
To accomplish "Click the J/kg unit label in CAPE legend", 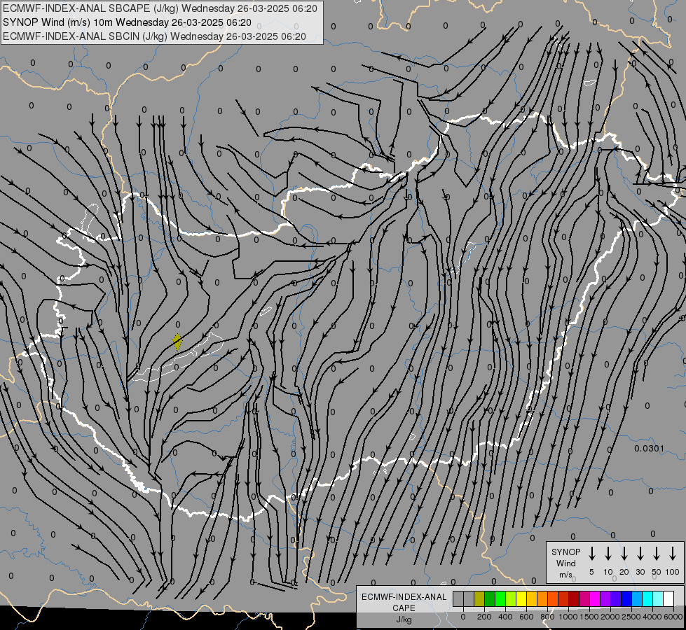I will 404,619.
